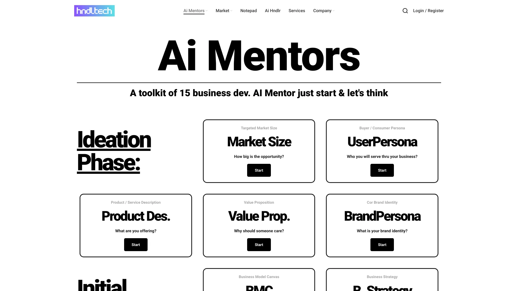The height and width of the screenshot is (291, 518).
Task: Click Start on Product Des. card
Action: click(135, 244)
